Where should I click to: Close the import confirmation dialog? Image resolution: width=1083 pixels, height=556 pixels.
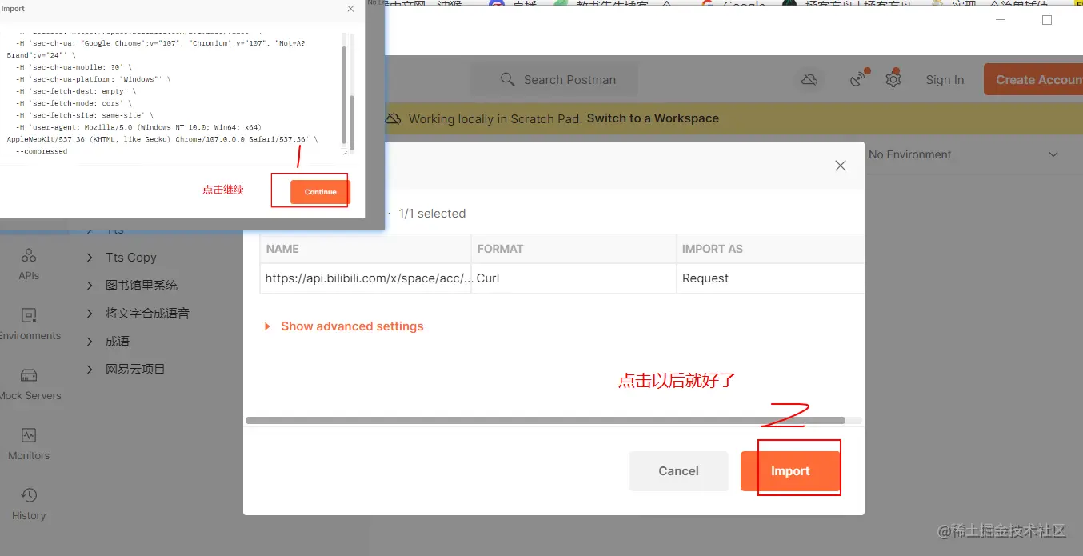(840, 166)
